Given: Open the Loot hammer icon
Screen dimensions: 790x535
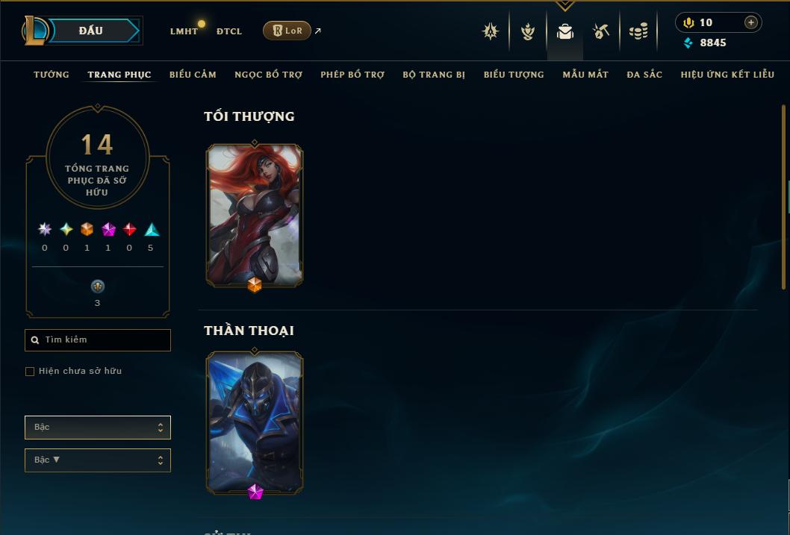Looking at the screenshot, I should (601, 31).
